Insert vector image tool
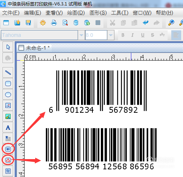Viewport: 183px width, 177px height. 8,116
